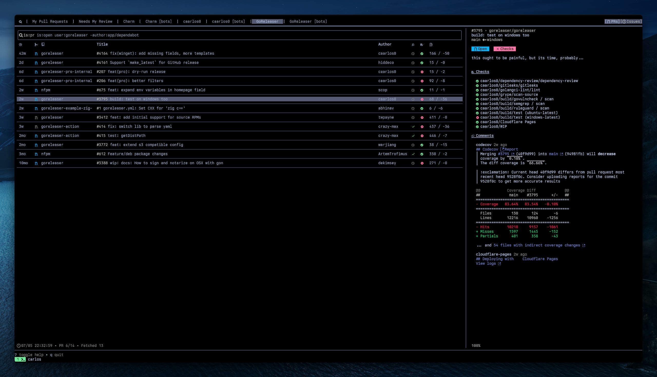Click pending review icon on #675 row
The image size is (657, 377).
pyautogui.click(x=413, y=90)
